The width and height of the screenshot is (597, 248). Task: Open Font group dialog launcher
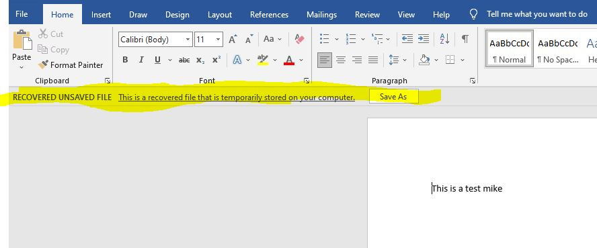click(x=306, y=81)
